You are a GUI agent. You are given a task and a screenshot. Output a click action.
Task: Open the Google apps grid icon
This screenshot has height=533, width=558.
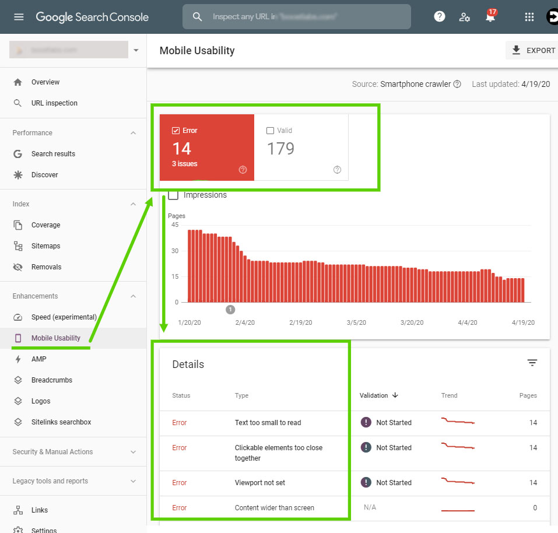point(529,17)
